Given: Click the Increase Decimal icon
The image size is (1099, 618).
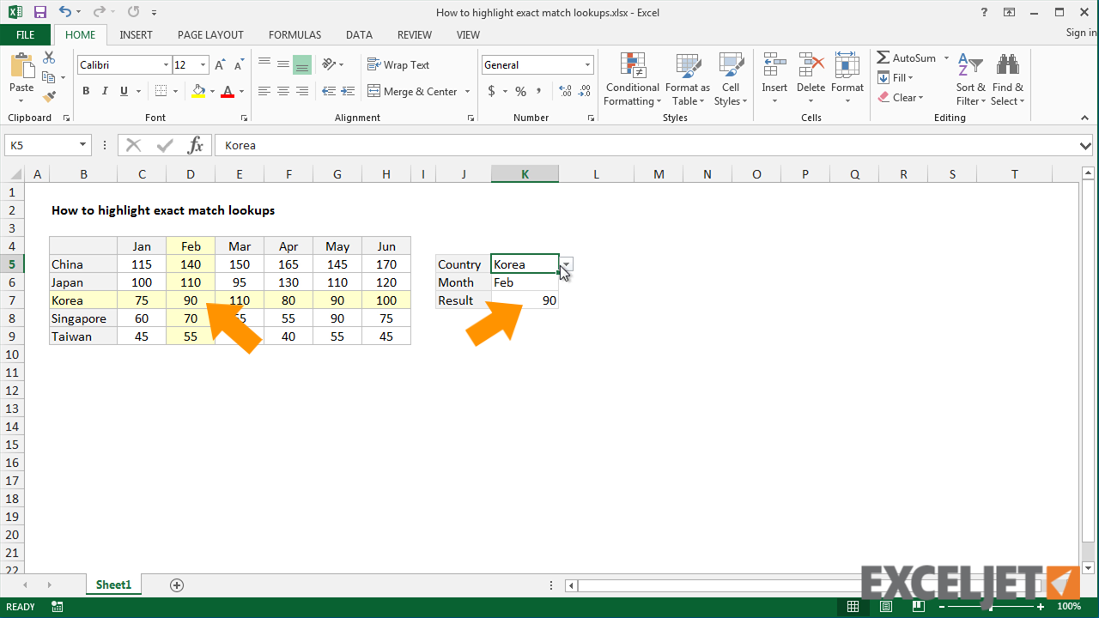Looking at the screenshot, I should (566, 90).
